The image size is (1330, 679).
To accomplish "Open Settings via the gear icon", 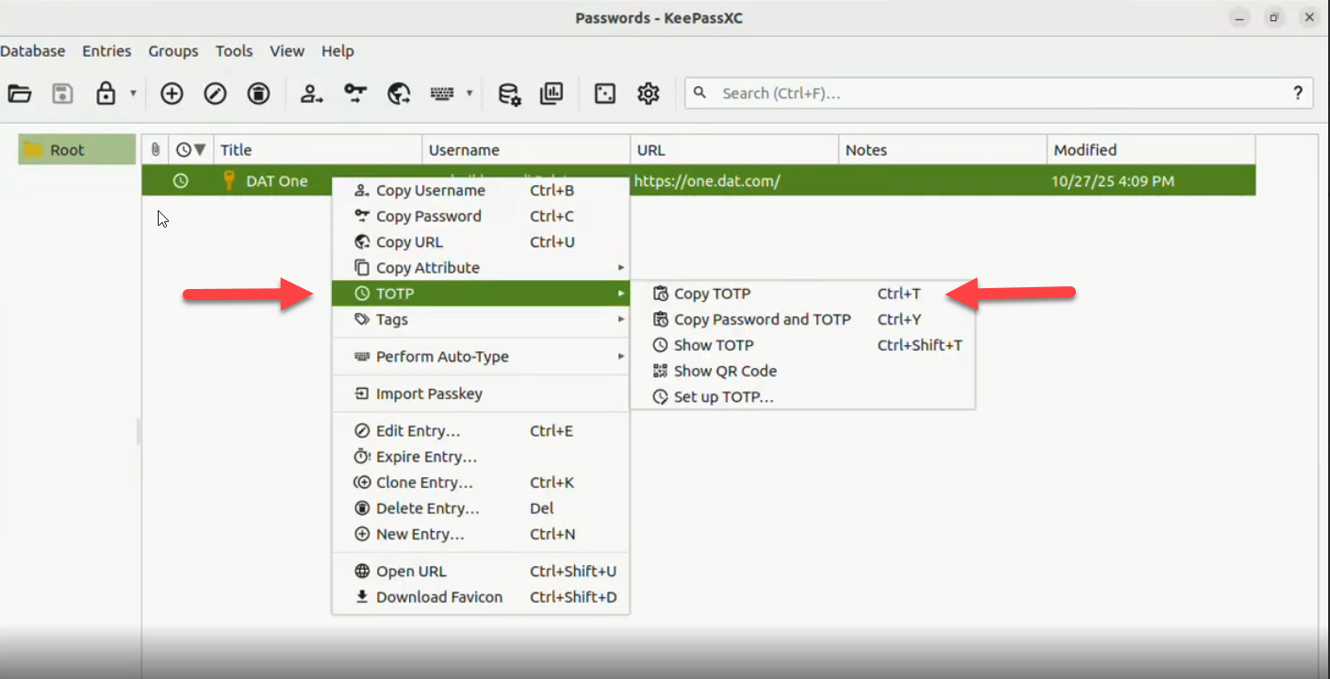I will point(648,94).
